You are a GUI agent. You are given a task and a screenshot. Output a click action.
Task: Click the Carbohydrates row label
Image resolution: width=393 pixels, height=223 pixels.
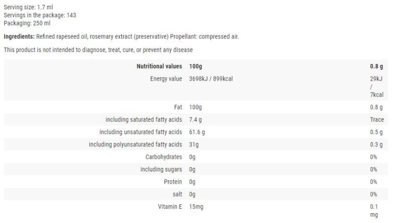point(164,157)
